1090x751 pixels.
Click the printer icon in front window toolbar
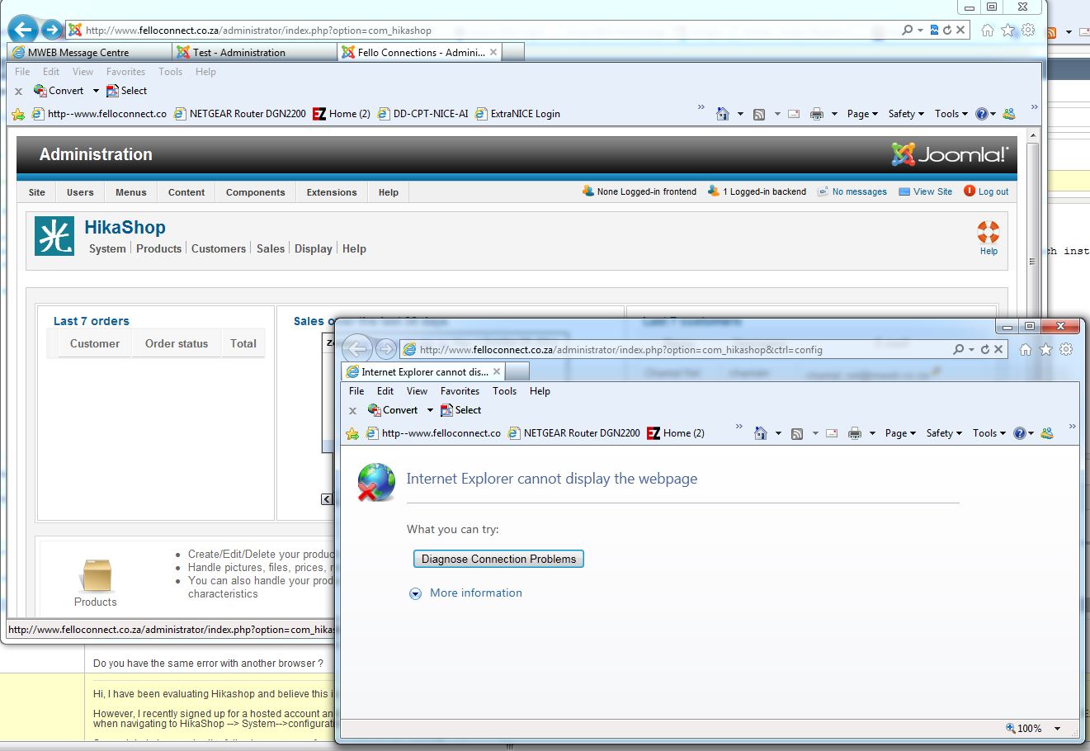855,433
